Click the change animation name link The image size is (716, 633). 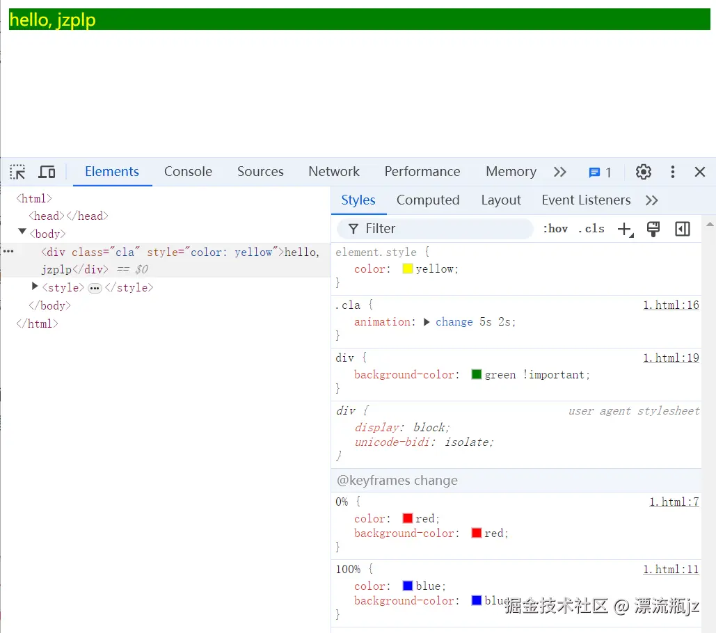pyautogui.click(x=454, y=321)
